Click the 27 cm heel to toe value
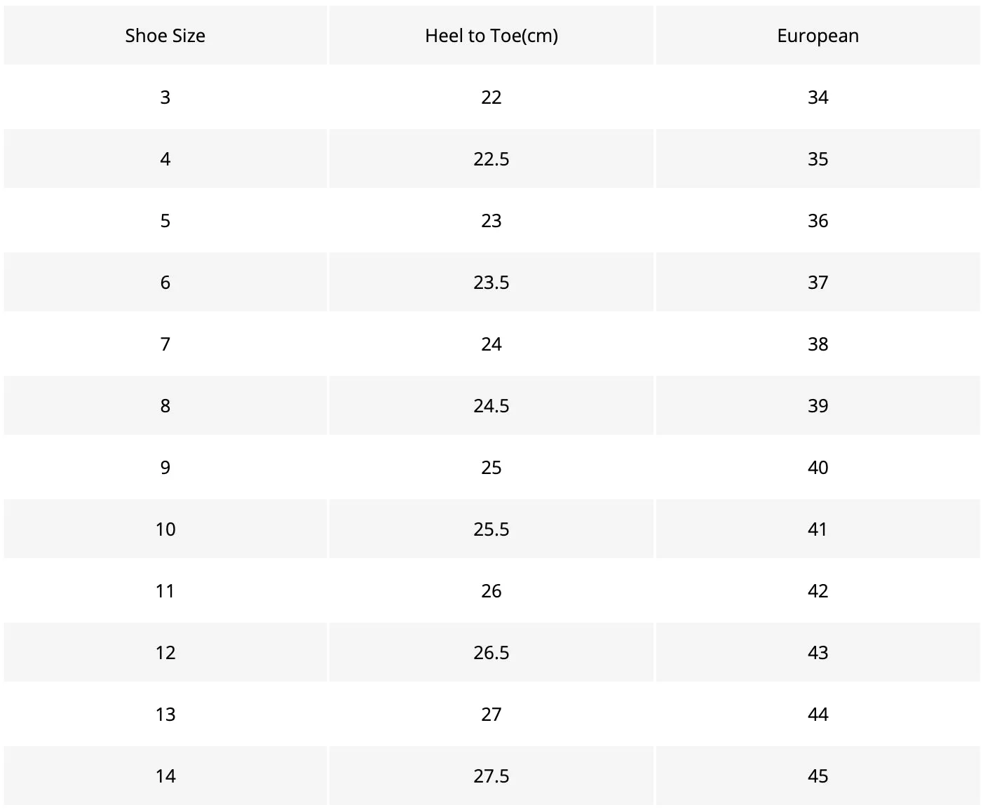The width and height of the screenshot is (983, 812). click(492, 715)
